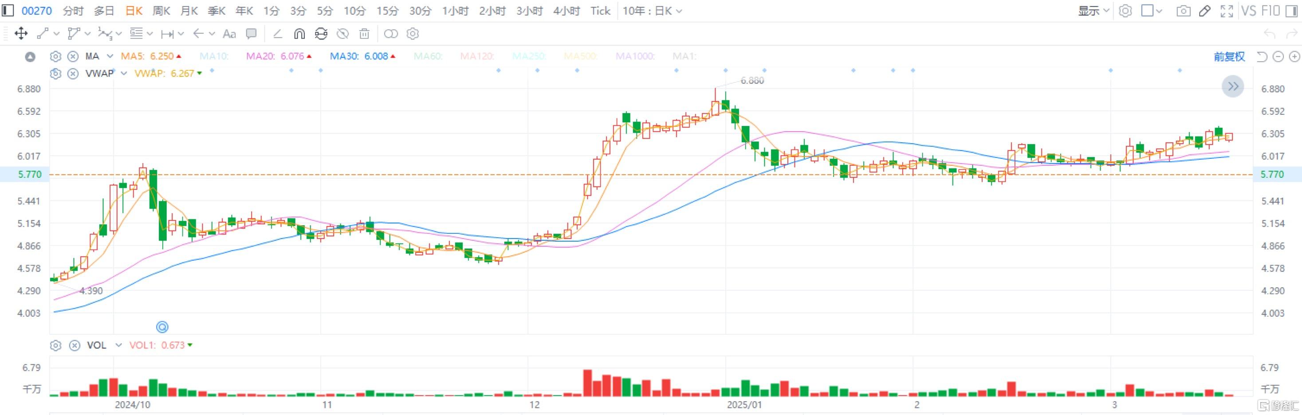
Task: Click the trash delete drawings icon
Action: click(364, 34)
